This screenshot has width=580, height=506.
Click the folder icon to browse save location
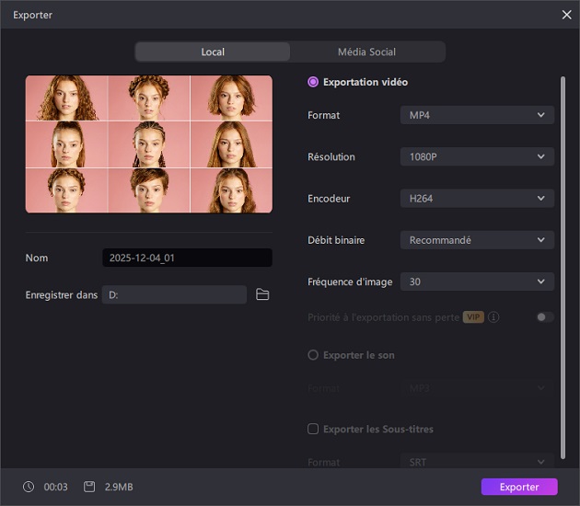pos(262,294)
